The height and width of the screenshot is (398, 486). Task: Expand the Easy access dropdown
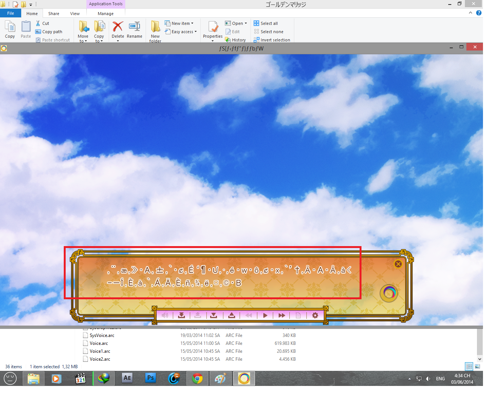(x=181, y=32)
